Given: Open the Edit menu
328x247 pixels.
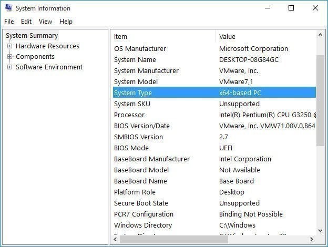Looking at the screenshot, I should coord(26,22).
